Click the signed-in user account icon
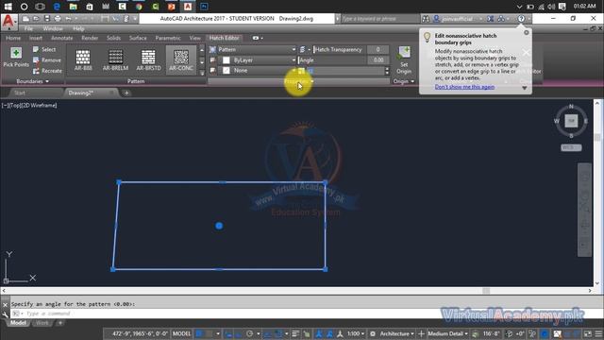 [436, 19]
